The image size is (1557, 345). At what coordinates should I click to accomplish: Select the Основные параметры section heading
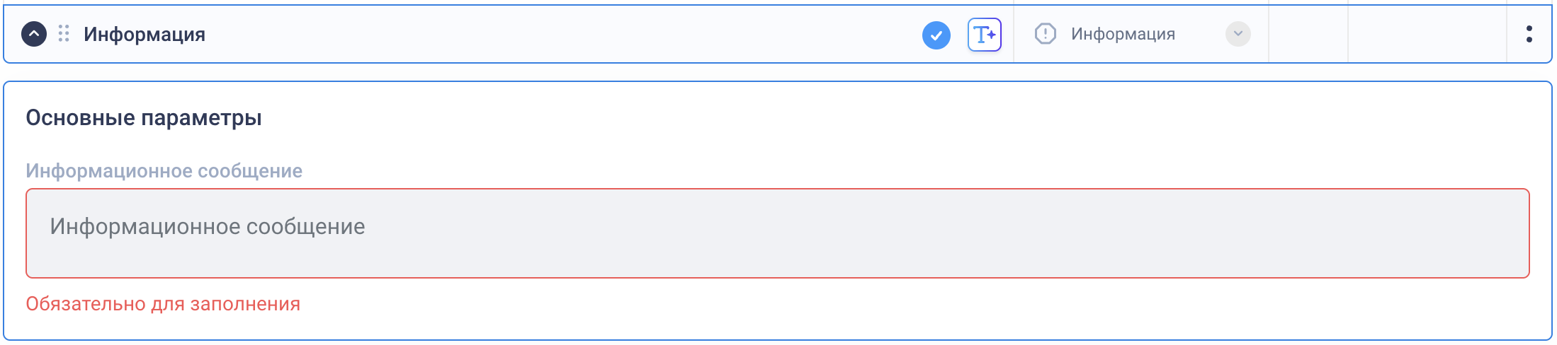(x=144, y=117)
